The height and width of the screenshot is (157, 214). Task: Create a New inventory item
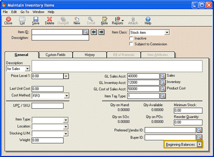(x=77, y=21)
